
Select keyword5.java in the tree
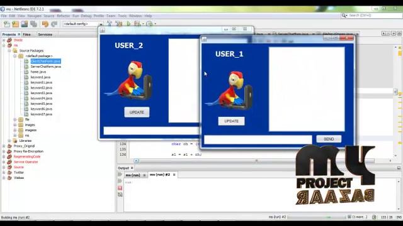42,104
